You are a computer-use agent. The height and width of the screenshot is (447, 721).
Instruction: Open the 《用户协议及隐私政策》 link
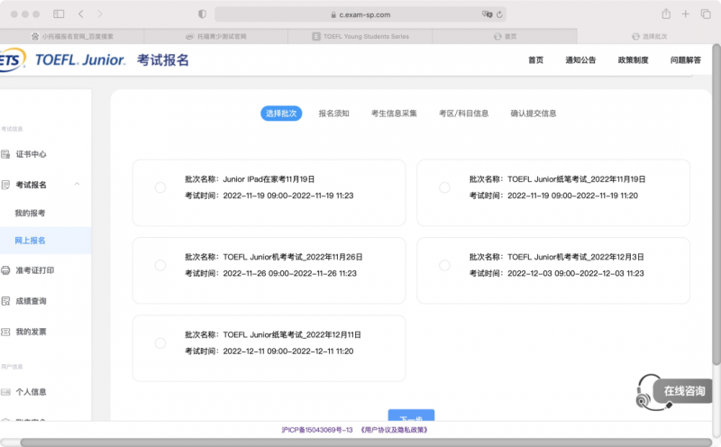point(394,430)
